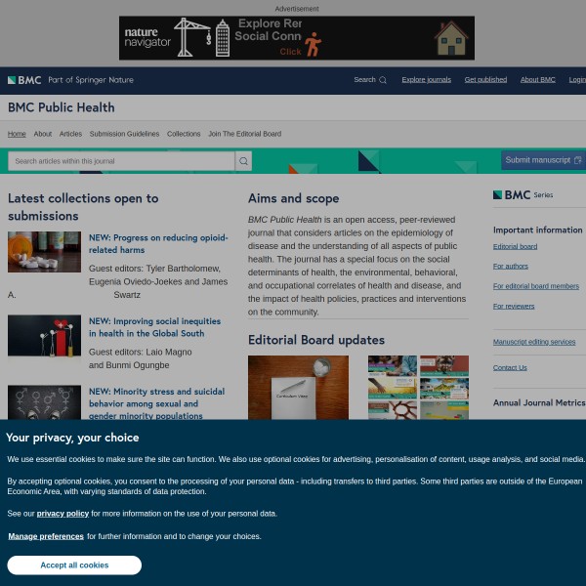Open the Editorial board sidebar link
Image resolution: width=586 pixels, height=586 pixels.
pos(515,247)
